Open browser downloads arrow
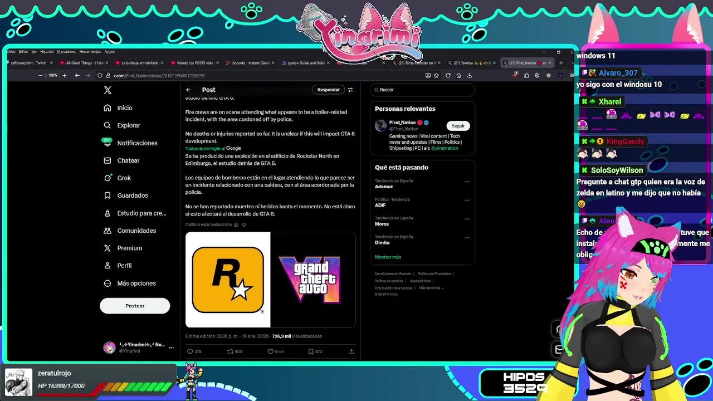Screen dimensions: 713x401 pyautogui.click(x=470, y=75)
